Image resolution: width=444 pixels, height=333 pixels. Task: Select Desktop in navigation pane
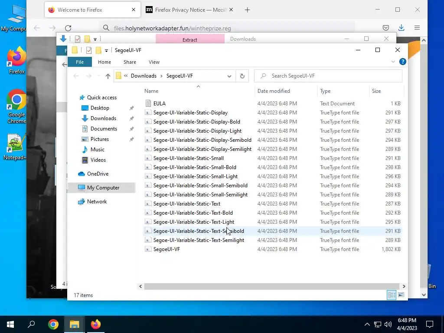click(x=100, y=108)
